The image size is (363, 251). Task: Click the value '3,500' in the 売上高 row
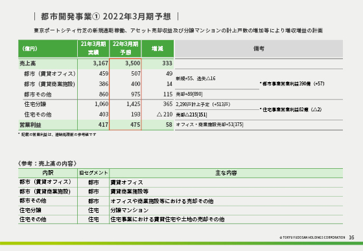pyautogui.click(x=133, y=63)
